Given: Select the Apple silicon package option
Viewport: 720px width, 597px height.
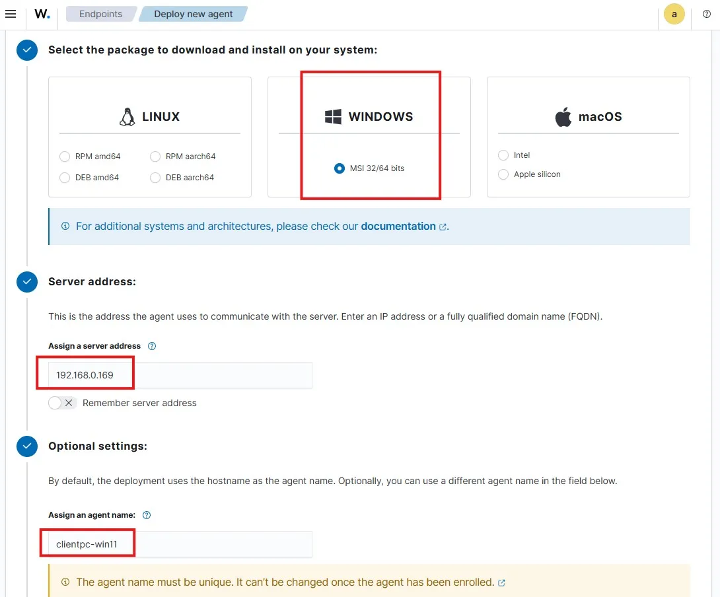Looking at the screenshot, I should click(503, 174).
